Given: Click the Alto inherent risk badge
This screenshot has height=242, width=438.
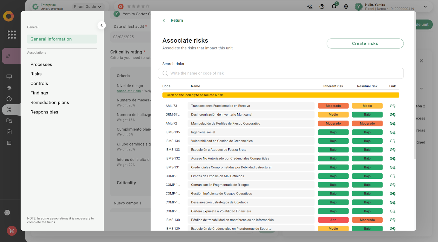Looking at the screenshot, I should tap(333, 220).
